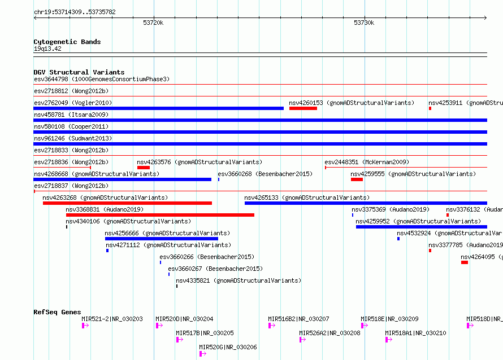This screenshot has height=360, width=503.
Task: Click the RefSeq Genes track title
Action: [57, 312]
